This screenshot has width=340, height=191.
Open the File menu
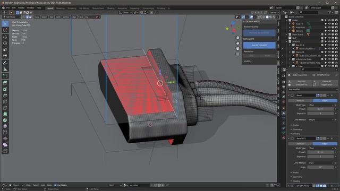click(x=8, y=8)
